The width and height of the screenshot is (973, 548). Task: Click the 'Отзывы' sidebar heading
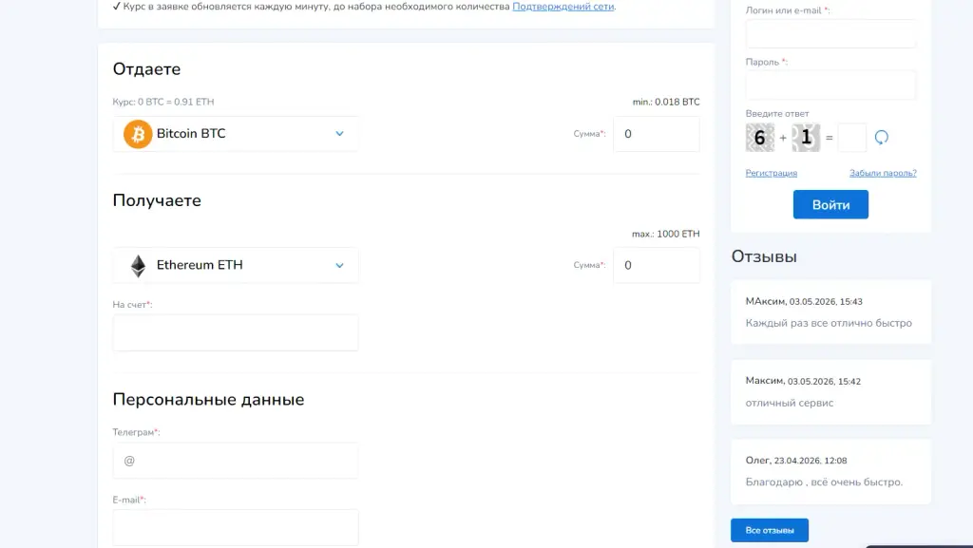pyautogui.click(x=764, y=256)
